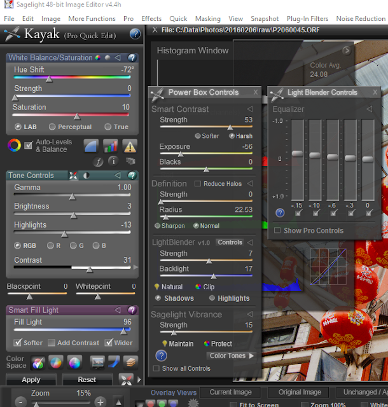388x407 pixels.
Task: Click pinwheel icon next to Reset
Action: [126, 380]
